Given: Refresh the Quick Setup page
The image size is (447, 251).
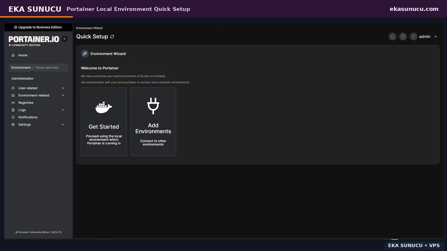Looking at the screenshot, I should 112,37.
